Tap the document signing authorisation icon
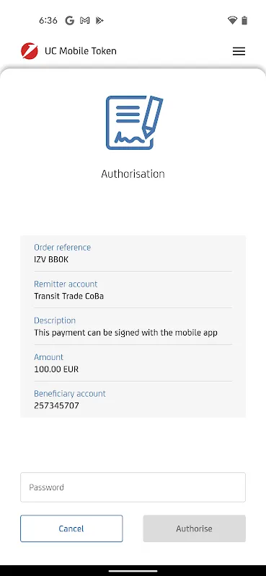Screen dimensions: 266x576 tap(134, 122)
